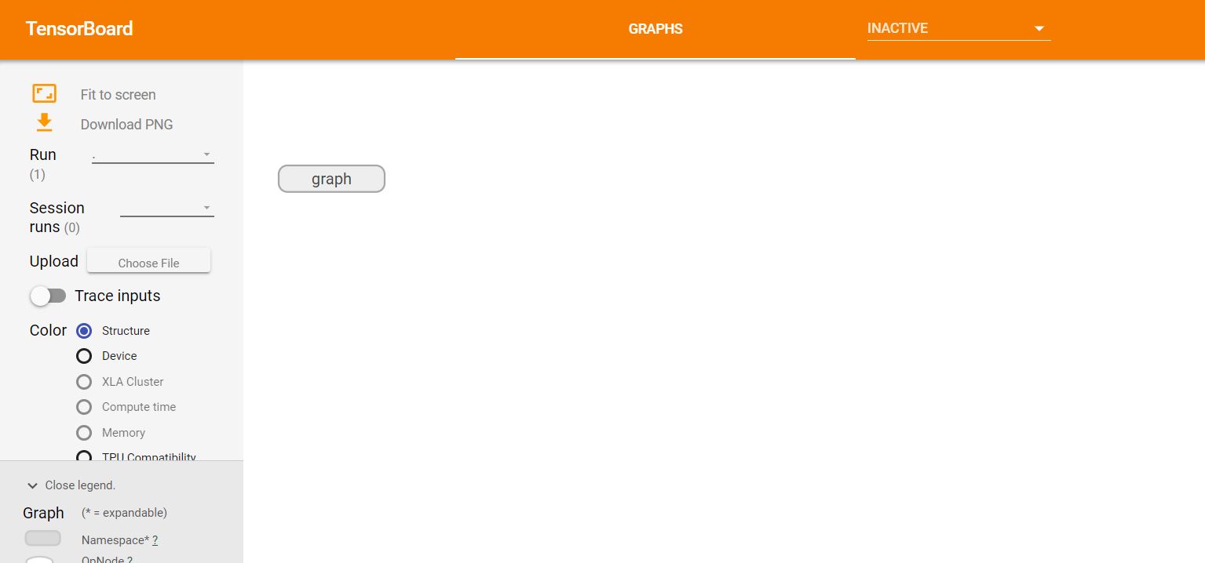Screen dimensions: 1205x563
Task: Select the XLA Cluster color option
Action: click(84, 382)
